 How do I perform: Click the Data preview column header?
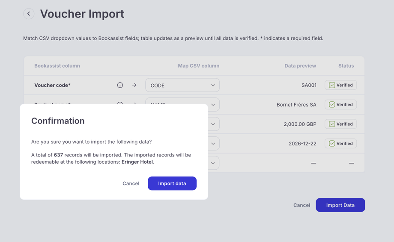300,66
